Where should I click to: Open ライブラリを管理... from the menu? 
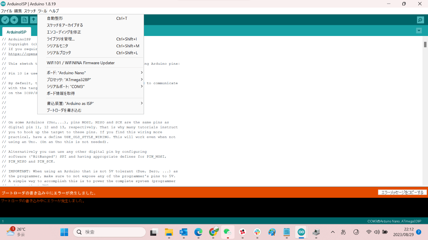pyautogui.click(x=90, y=39)
